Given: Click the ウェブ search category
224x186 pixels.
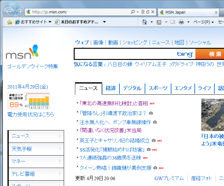Looking at the screenshot, I should pos(82,42).
